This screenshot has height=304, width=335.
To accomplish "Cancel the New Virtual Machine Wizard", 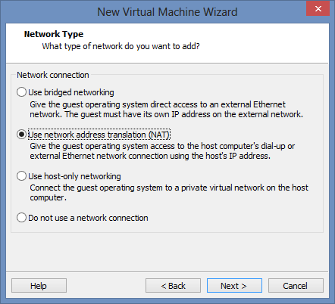I will [296, 286].
